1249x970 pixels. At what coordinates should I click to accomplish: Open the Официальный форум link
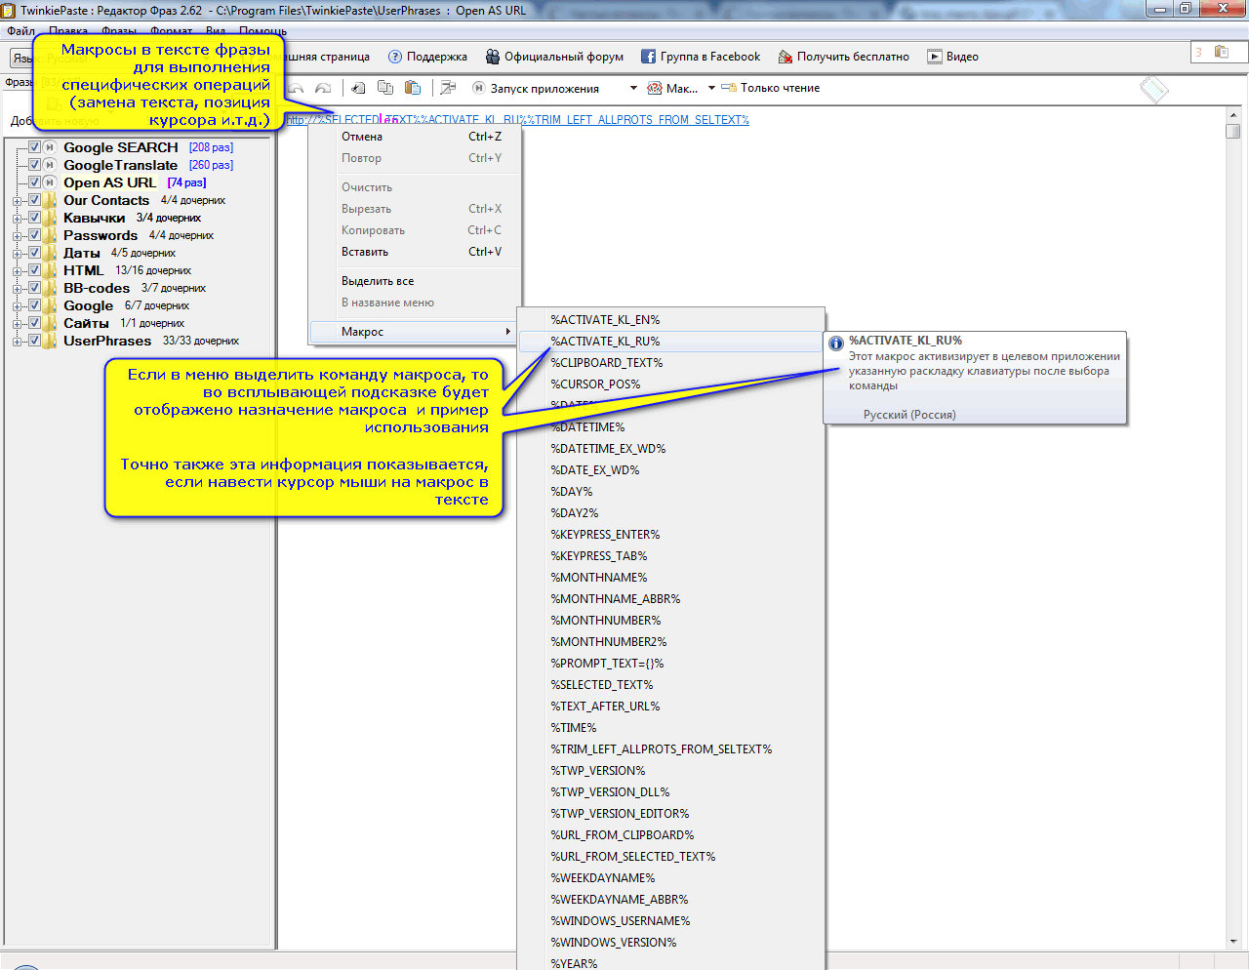pos(554,57)
